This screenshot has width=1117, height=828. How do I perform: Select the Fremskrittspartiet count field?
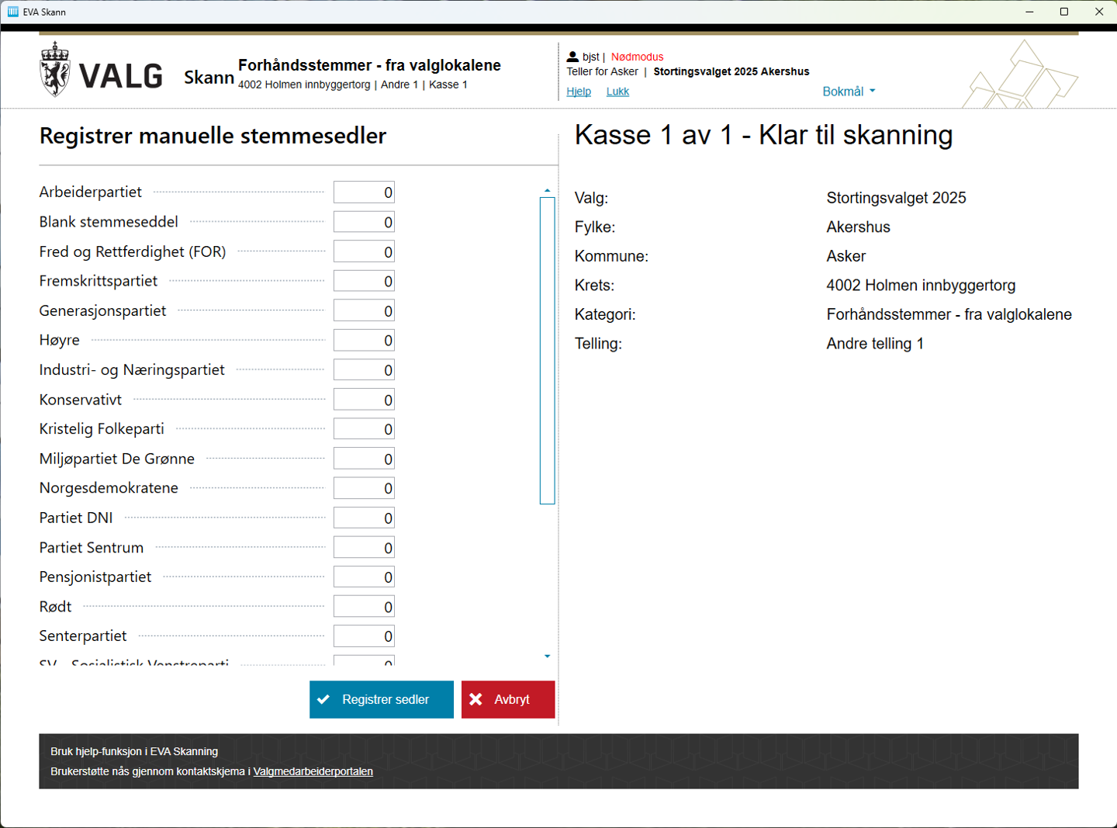coord(364,281)
